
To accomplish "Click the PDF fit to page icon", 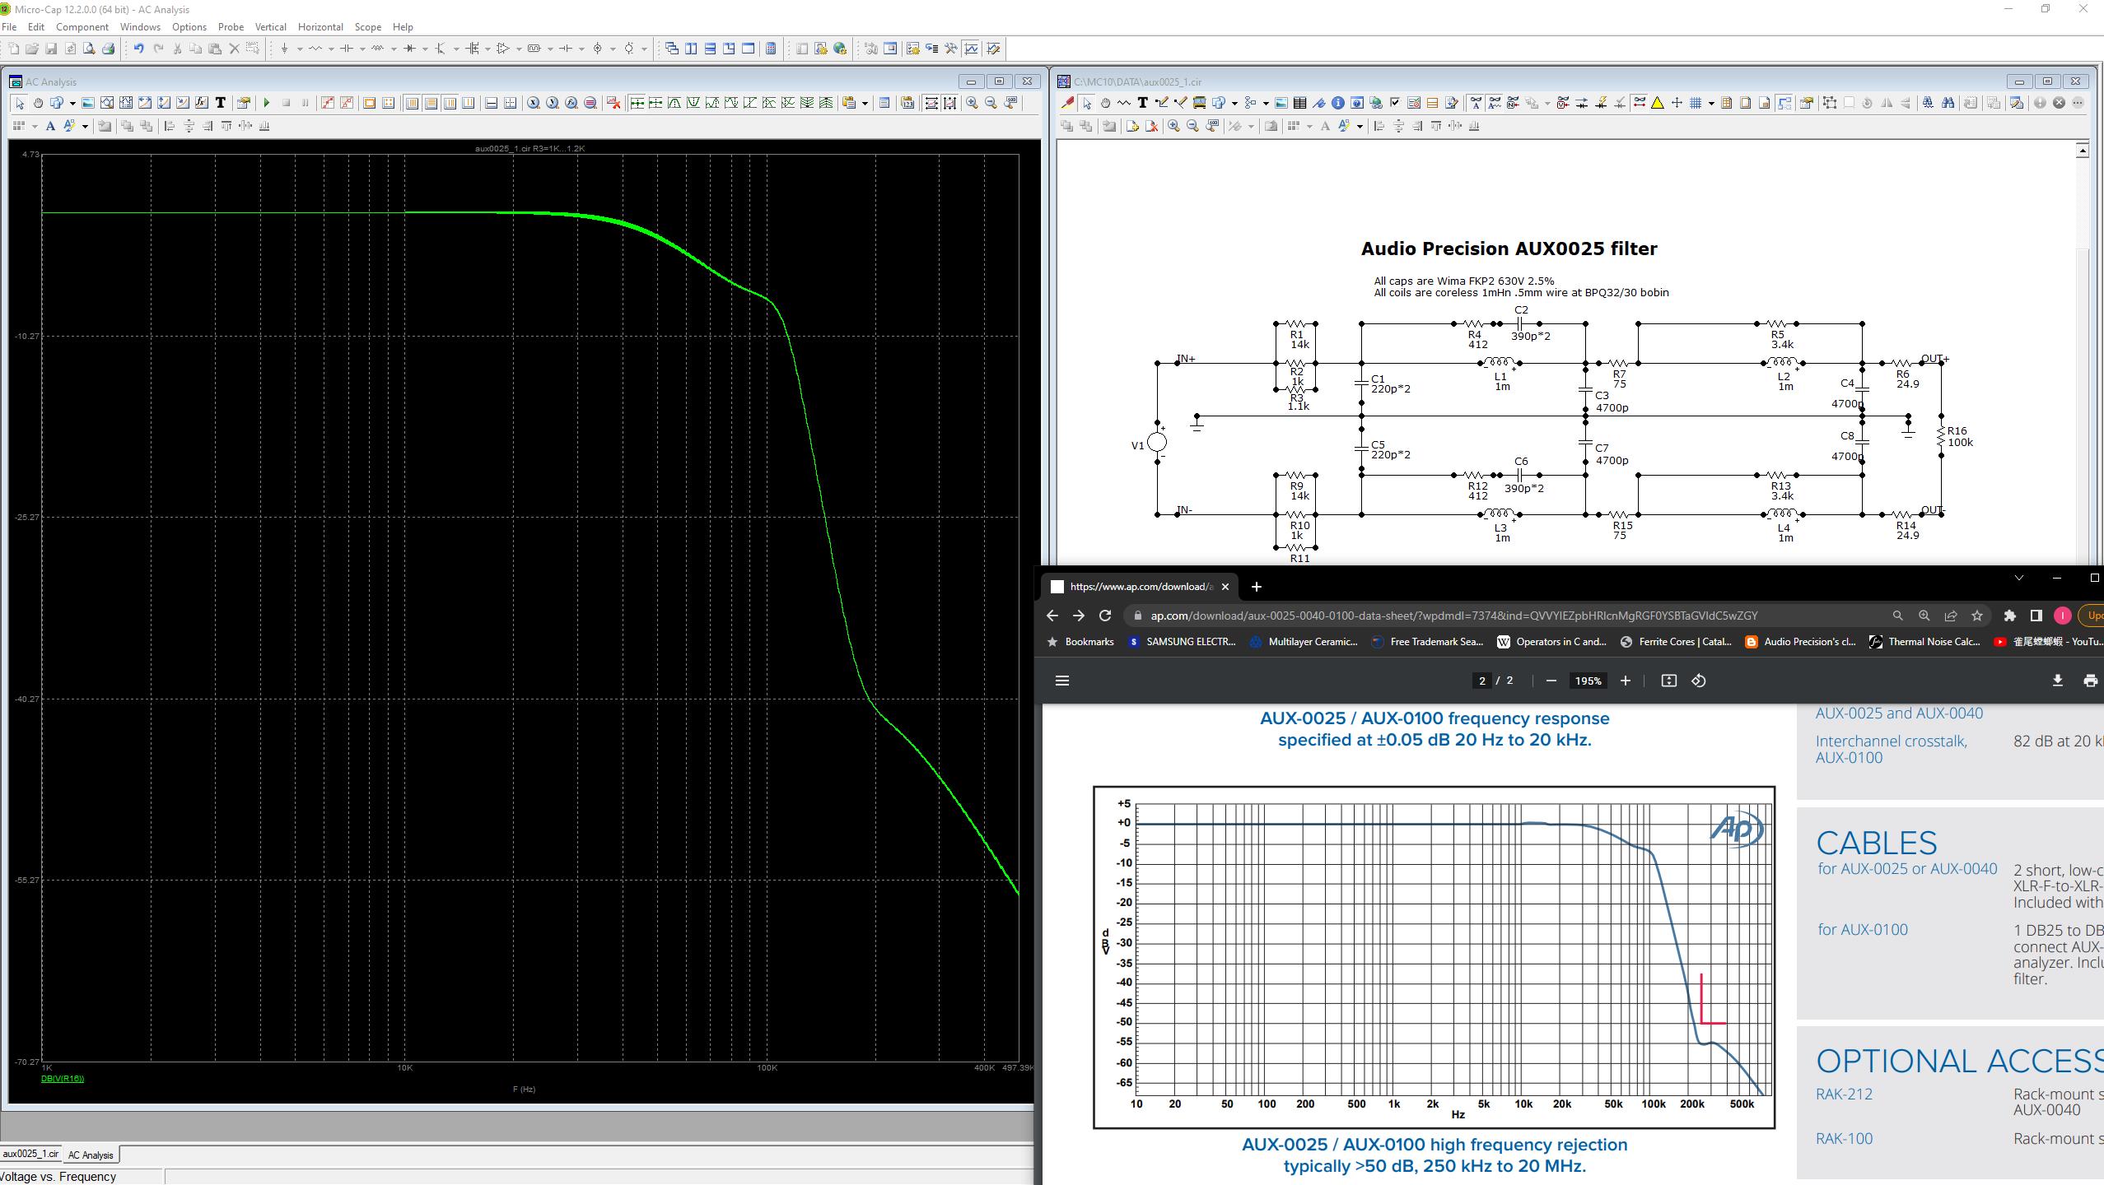I will tap(1669, 681).
